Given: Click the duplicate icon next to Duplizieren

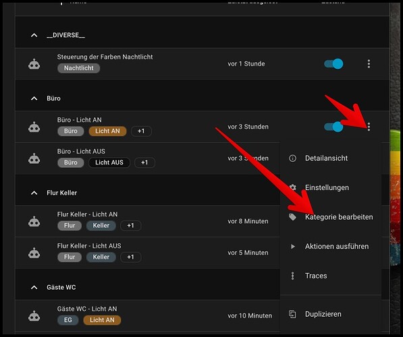Looking at the screenshot, I should click(292, 314).
